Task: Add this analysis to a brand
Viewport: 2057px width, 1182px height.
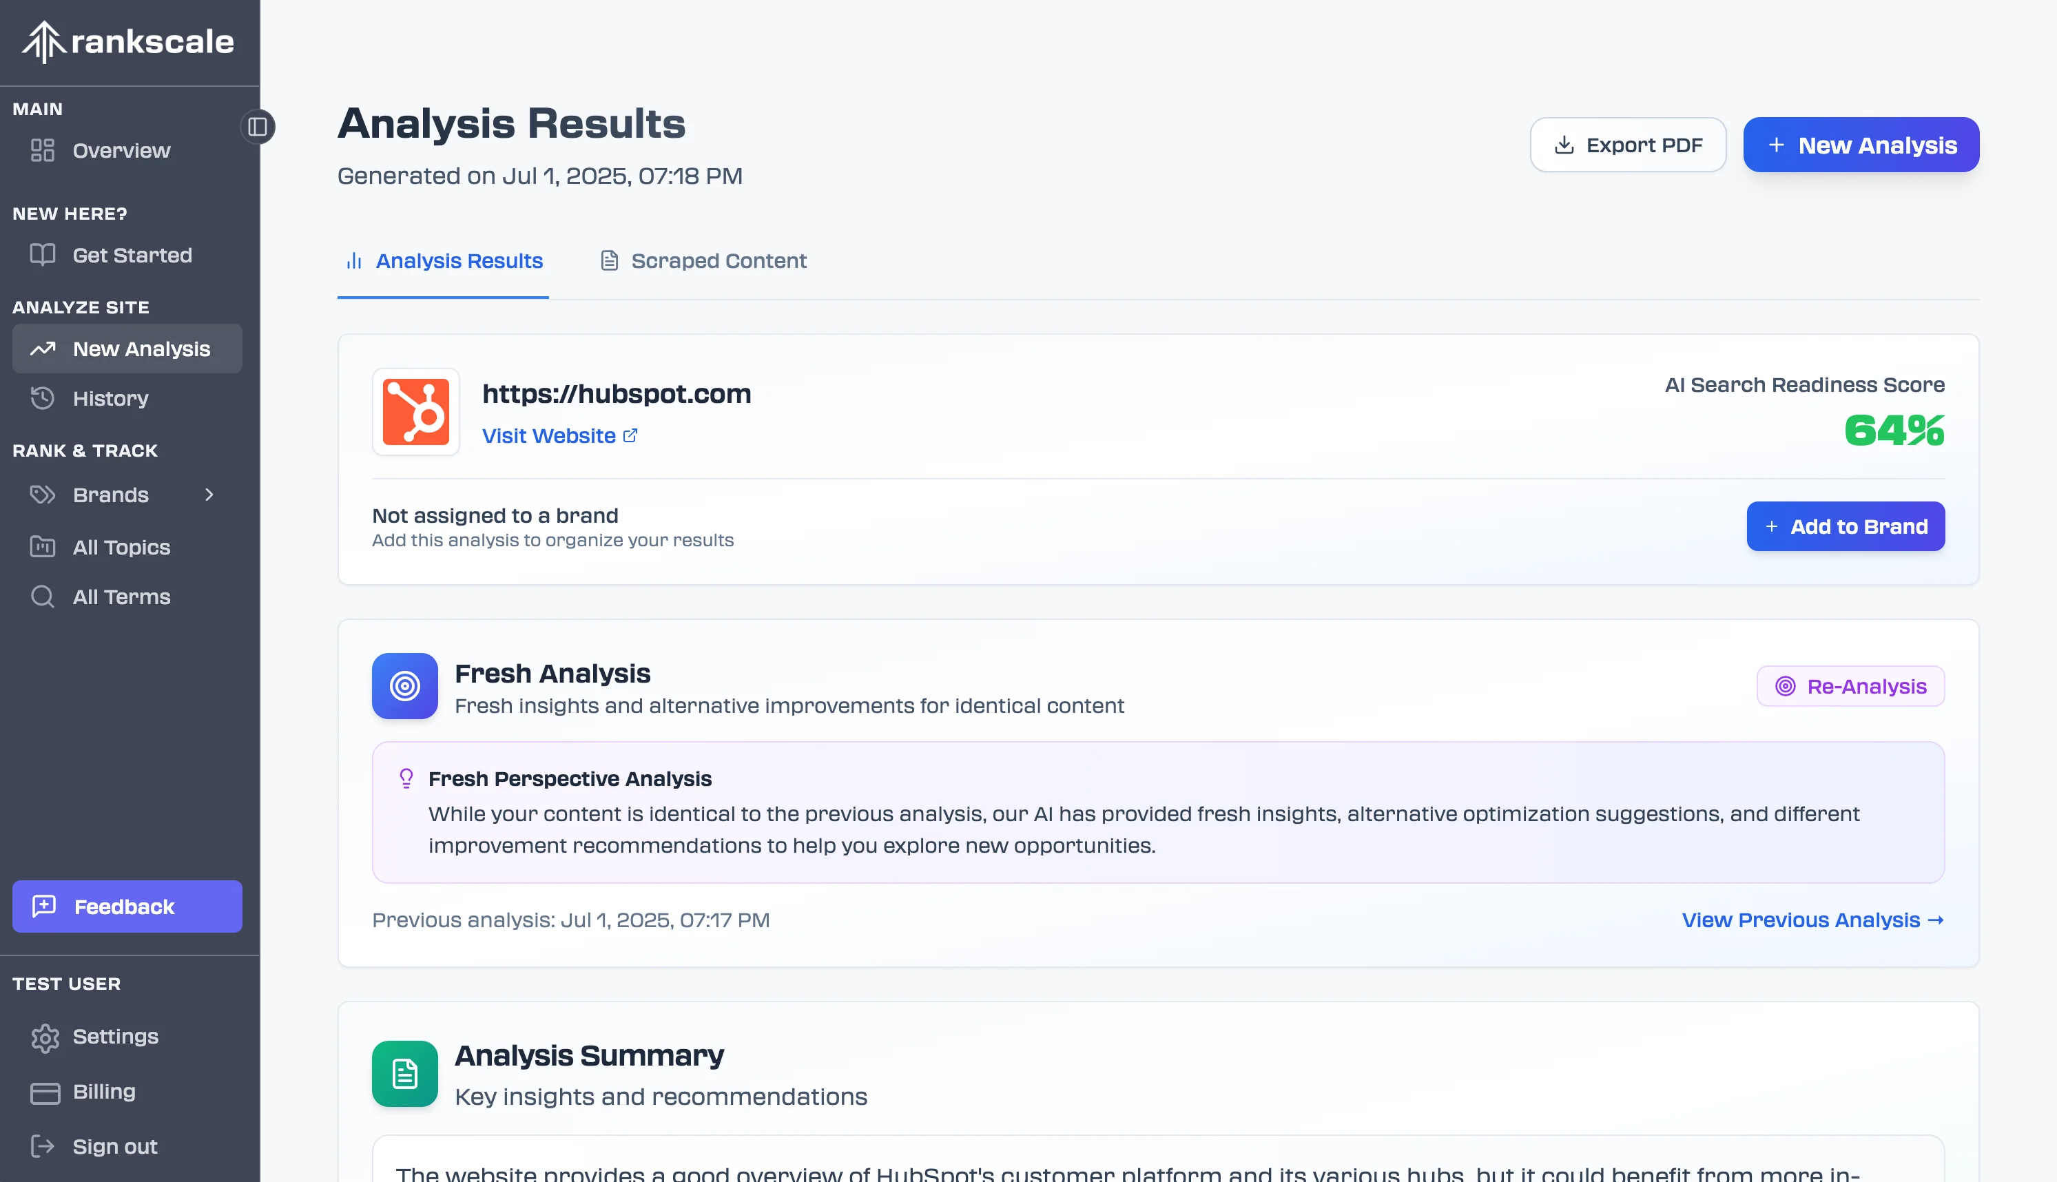Action: coord(1845,526)
